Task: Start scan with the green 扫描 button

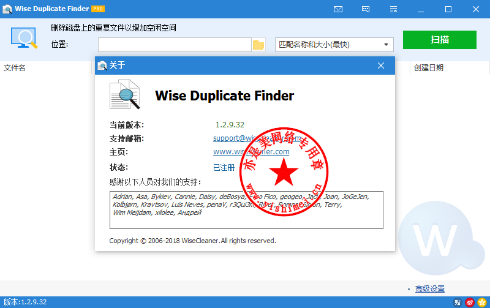Action: pos(439,40)
